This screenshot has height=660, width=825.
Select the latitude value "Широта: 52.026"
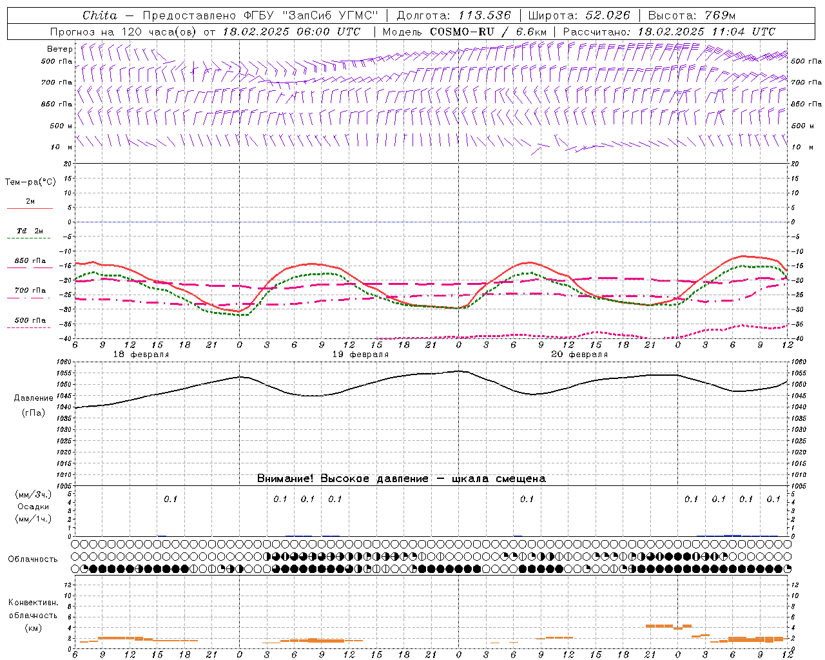(x=579, y=15)
